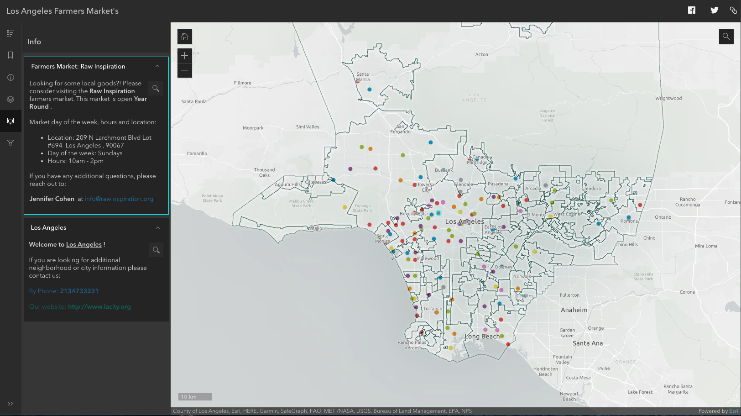Screen dimensions: 741x416
Task: Click the Santa Paula map label
Action: click(194, 102)
